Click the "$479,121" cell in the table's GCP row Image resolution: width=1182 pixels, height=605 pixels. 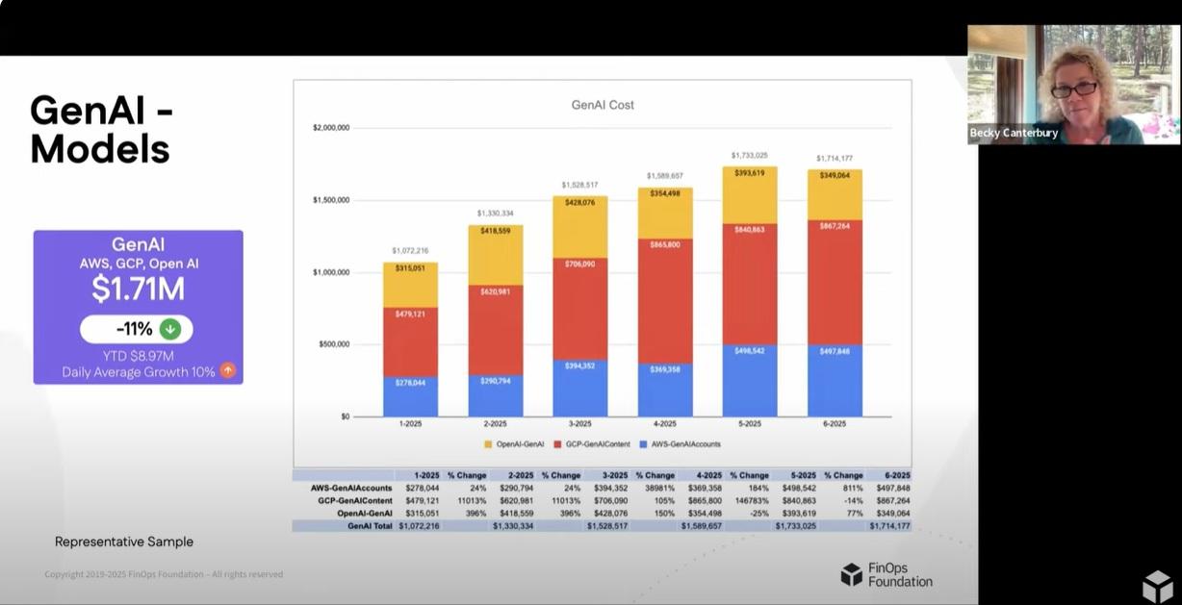pos(423,501)
